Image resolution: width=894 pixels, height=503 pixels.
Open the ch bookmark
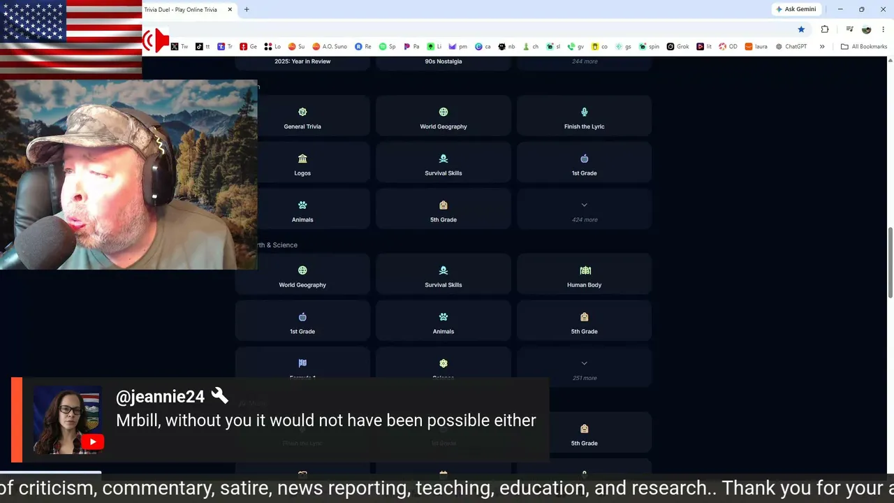[530, 47]
